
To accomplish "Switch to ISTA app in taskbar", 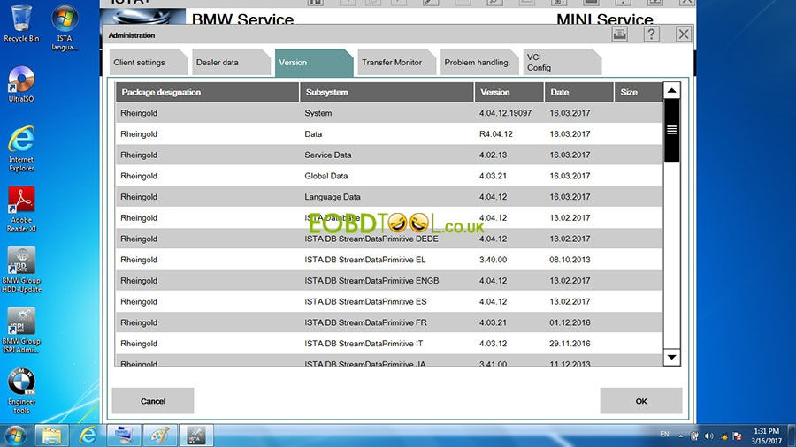I will (x=195, y=436).
